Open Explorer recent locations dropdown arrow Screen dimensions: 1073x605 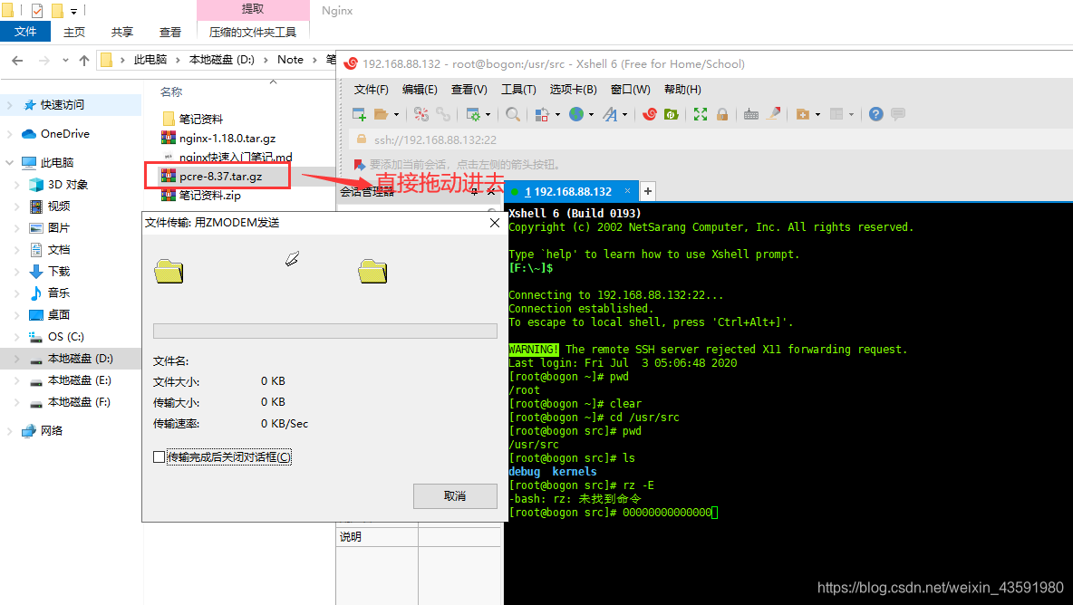coord(65,60)
